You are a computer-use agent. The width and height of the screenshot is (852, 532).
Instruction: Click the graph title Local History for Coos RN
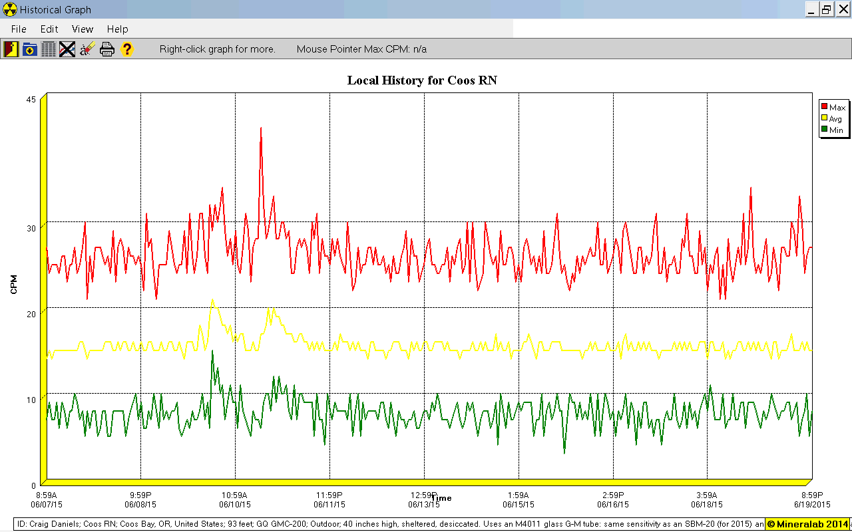pyautogui.click(x=422, y=80)
